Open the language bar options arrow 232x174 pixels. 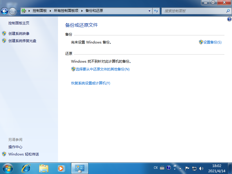point(175,169)
